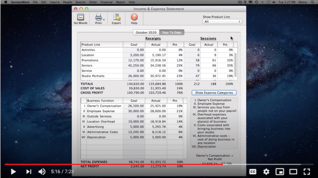318x178 pixels.
Task: Open the Order menu
Action: (x=93, y=2)
